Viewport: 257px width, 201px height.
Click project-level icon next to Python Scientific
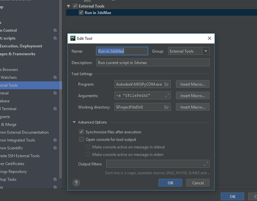coord(55,148)
